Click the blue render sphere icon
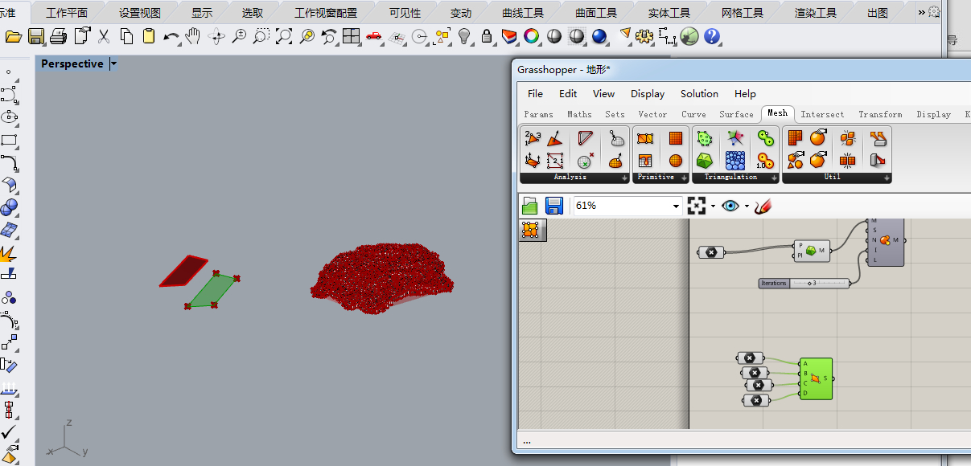 coord(599,36)
